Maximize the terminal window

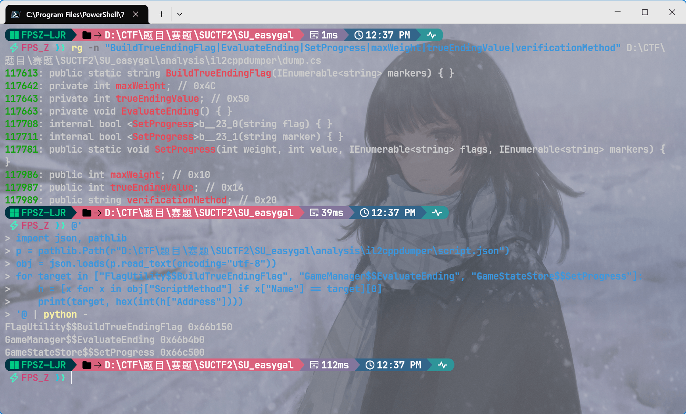[x=645, y=12]
